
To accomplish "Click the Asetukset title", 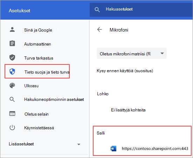I will point(20,11).
